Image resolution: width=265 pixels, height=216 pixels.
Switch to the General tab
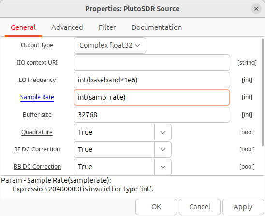pyautogui.click(x=23, y=27)
